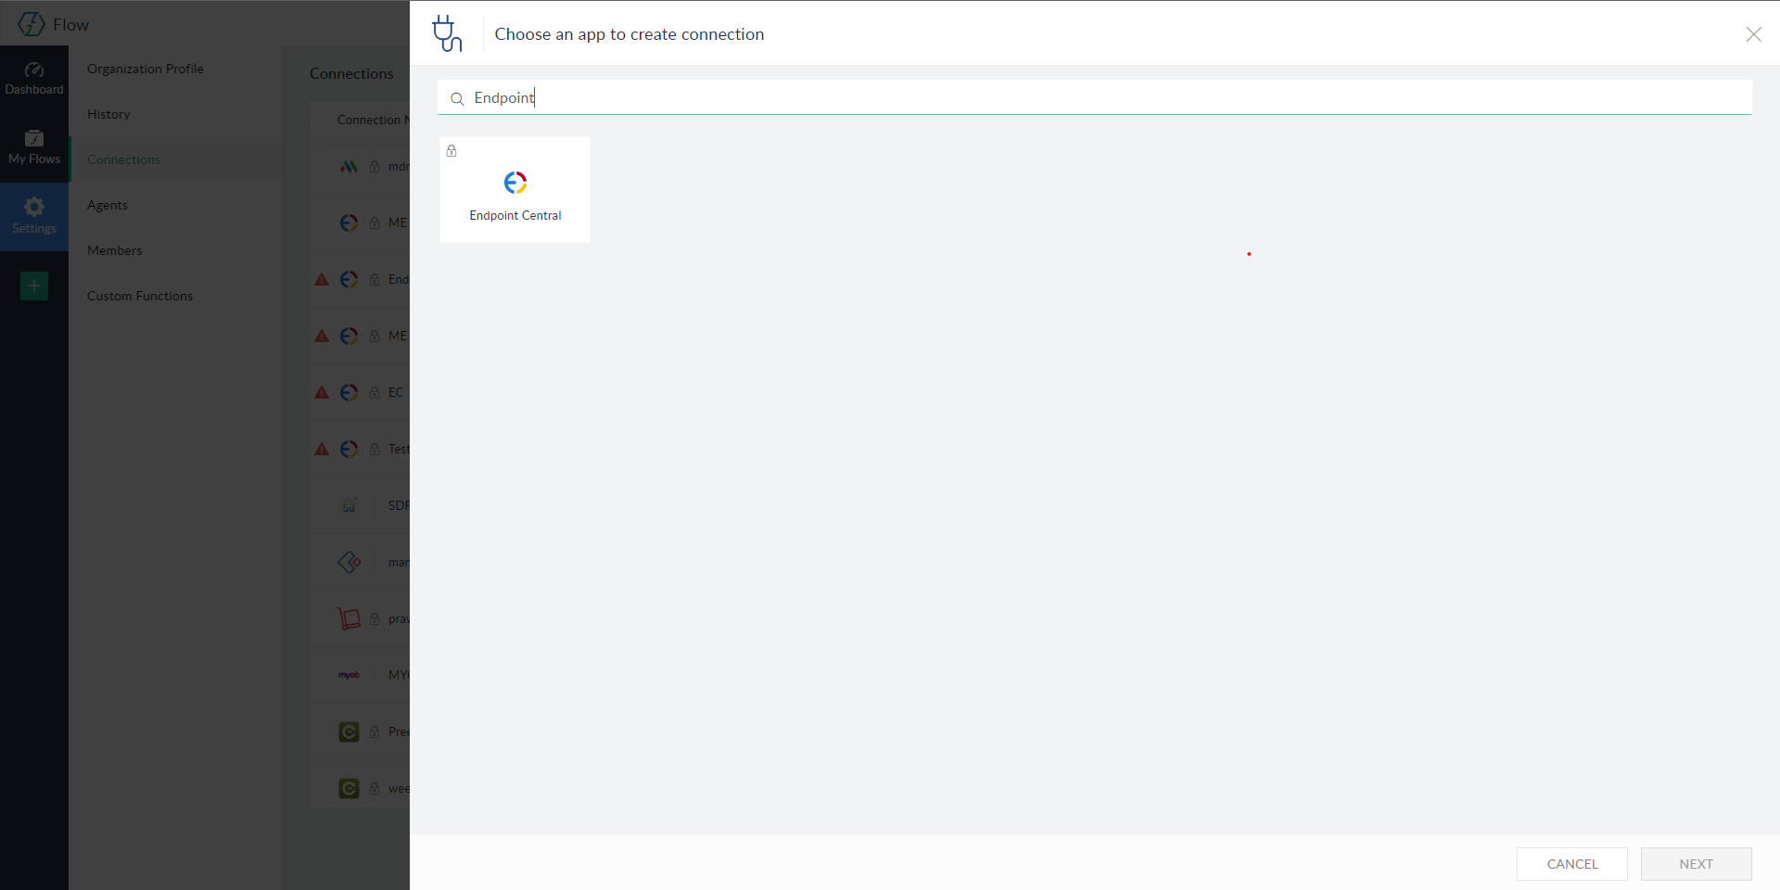
Task: Cancel the connection creation
Action: 1572,864
